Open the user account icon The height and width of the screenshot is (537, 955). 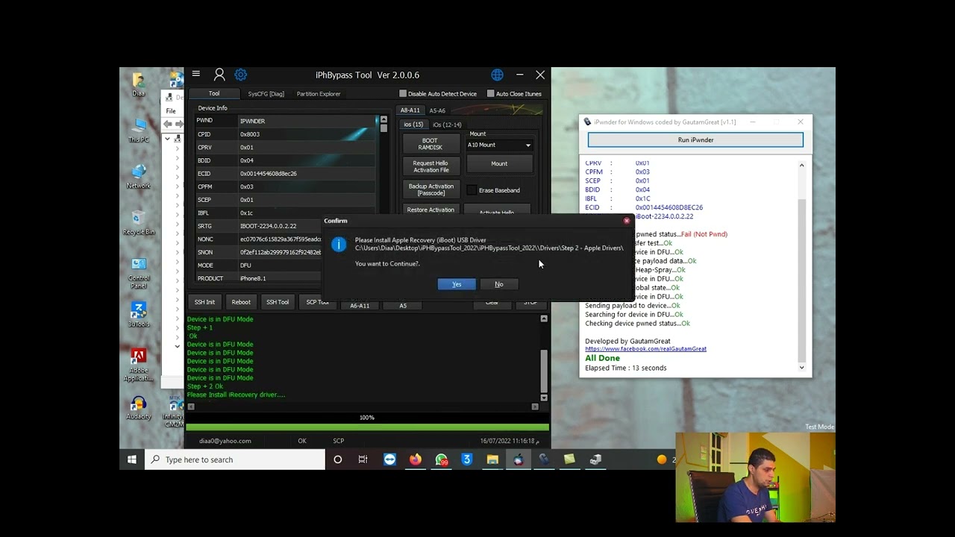pos(219,75)
